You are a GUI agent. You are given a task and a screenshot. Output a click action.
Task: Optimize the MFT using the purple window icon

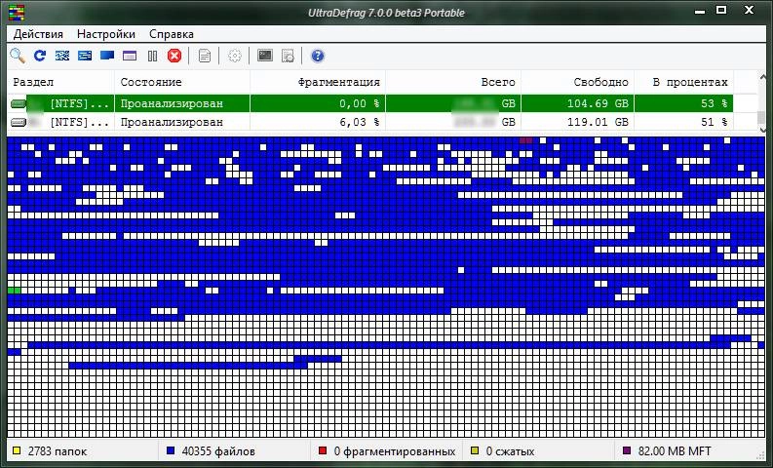point(130,56)
